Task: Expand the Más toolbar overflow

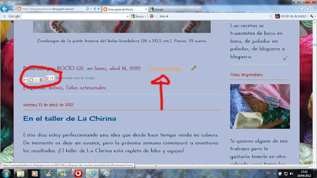Action: [164, 16]
